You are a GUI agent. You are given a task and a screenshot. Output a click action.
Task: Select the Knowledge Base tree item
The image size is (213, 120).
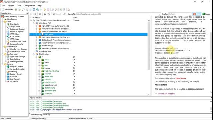click(45, 51)
